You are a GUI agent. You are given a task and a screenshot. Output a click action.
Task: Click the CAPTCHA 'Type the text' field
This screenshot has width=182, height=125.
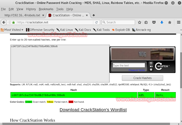[x=129, y=65]
